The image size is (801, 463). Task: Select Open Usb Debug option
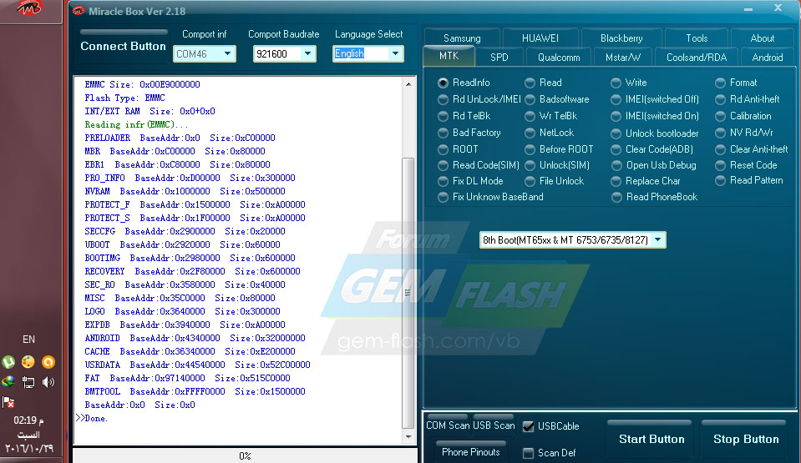[653, 165]
